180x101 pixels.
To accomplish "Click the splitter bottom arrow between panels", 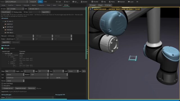I will [x=87, y=54].
